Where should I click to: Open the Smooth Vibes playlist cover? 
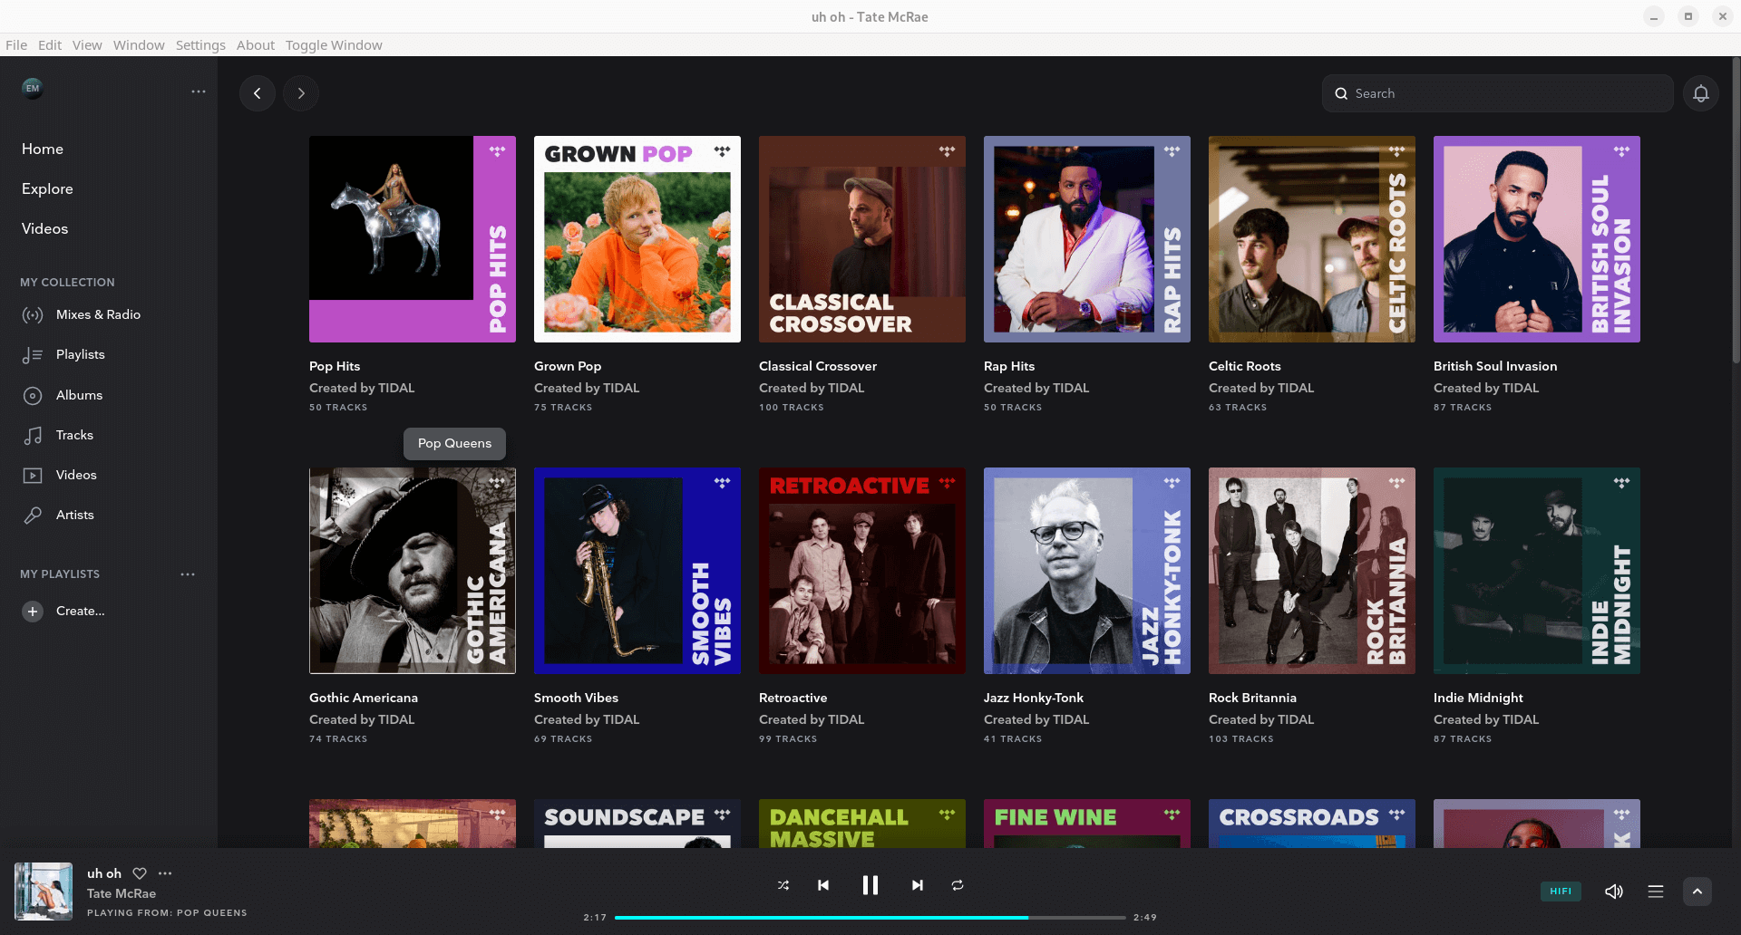click(637, 571)
